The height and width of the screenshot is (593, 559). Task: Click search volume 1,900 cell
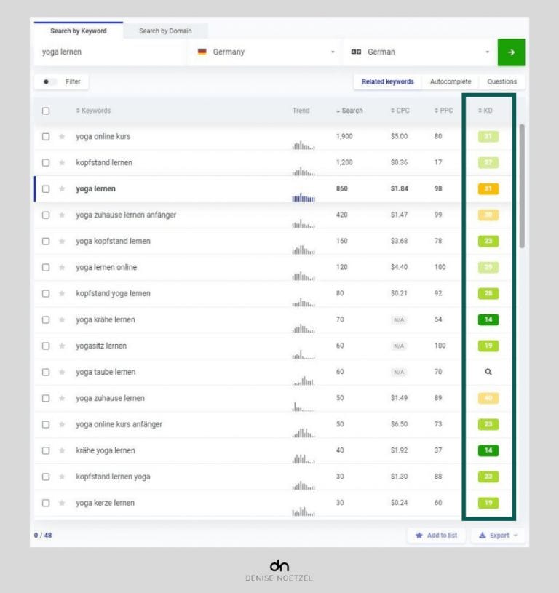click(344, 136)
